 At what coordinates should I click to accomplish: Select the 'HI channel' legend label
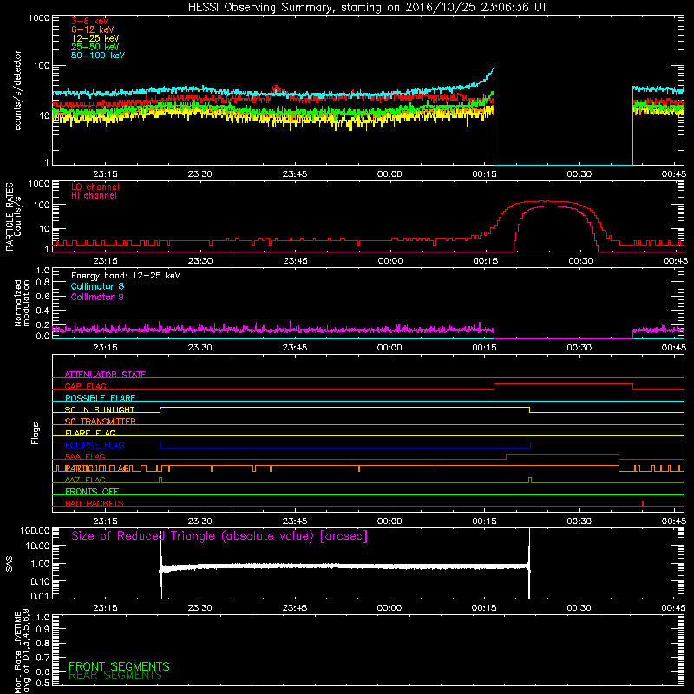pos(94,196)
